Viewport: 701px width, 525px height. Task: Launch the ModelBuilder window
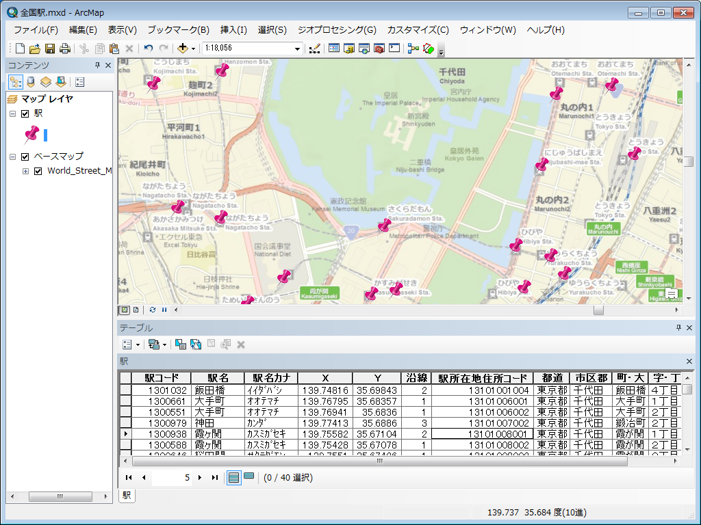pyautogui.click(x=413, y=49)
